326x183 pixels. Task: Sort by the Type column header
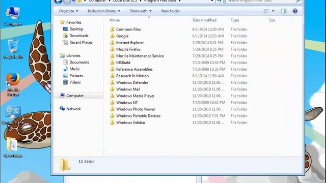[235, 20]
